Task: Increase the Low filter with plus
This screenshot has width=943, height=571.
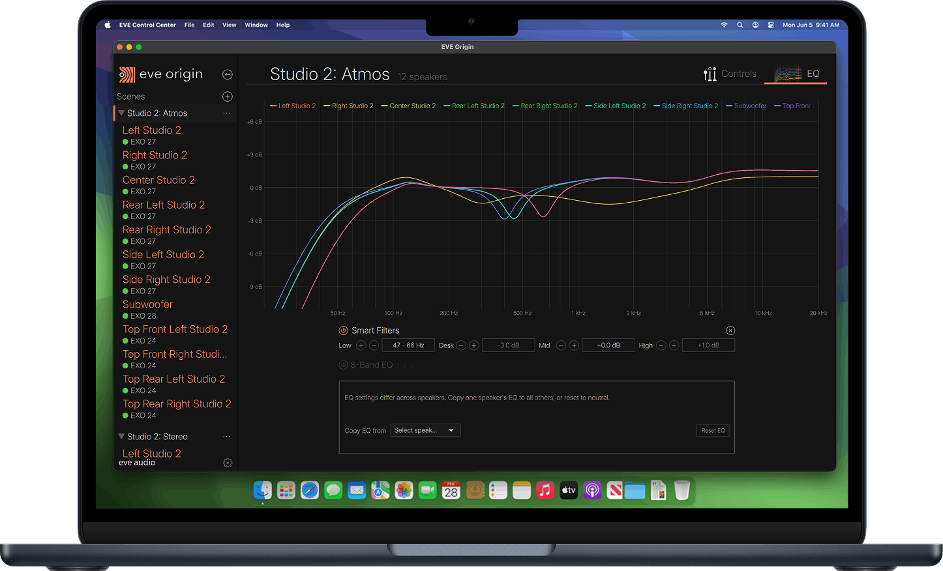Action: pyautogui.click(x=361, y=345)
